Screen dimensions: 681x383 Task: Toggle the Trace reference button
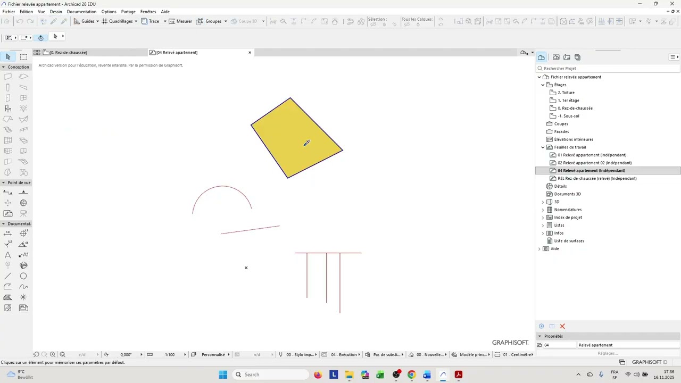[151, 21]
